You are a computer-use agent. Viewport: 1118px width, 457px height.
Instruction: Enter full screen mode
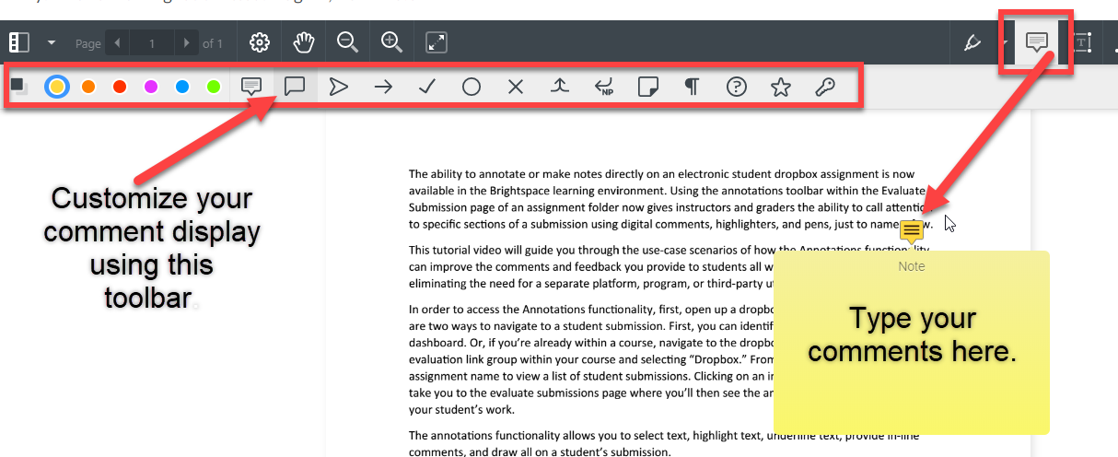pos(437,42)
